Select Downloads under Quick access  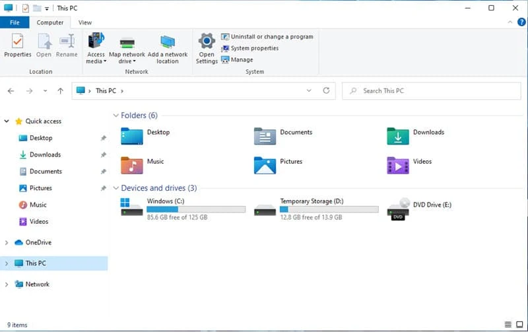click(x=45, y=154)
